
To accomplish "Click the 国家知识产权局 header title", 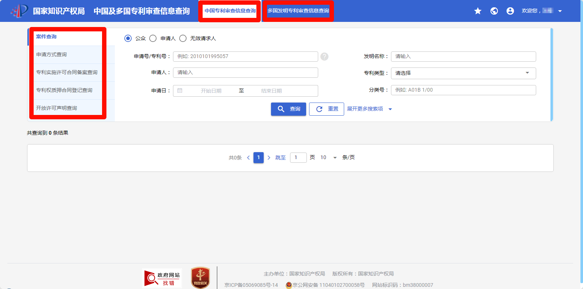I will pyautogui.click(x=59, y=11).
